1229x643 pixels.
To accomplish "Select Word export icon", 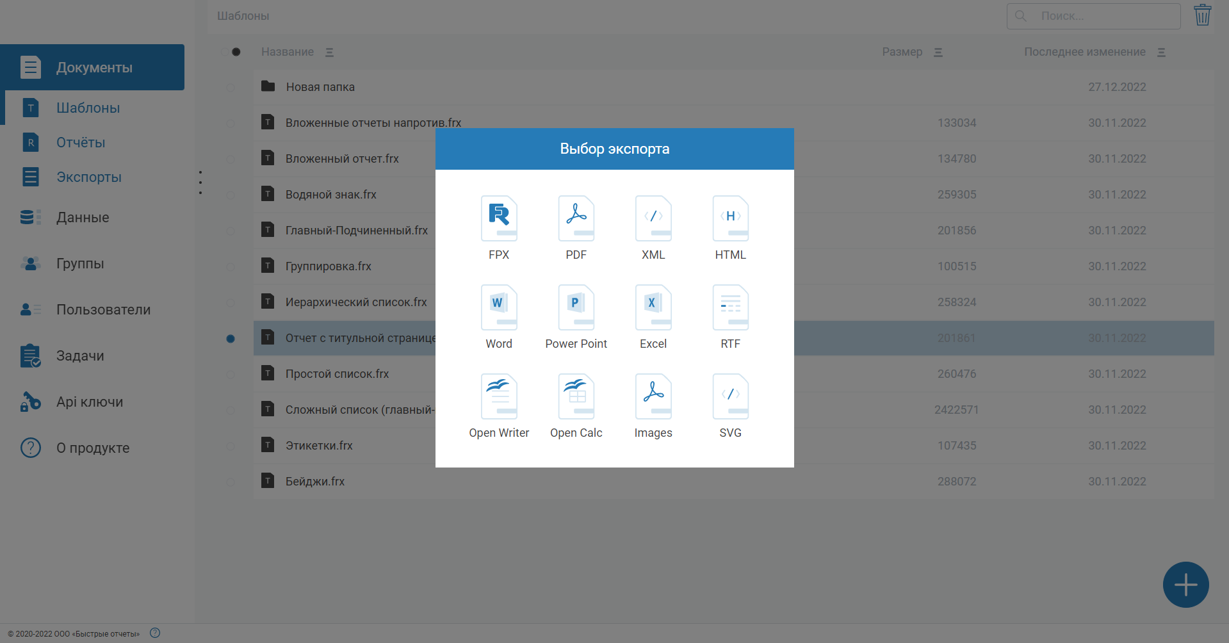I will pyautogui.click(x=499, y=307).
